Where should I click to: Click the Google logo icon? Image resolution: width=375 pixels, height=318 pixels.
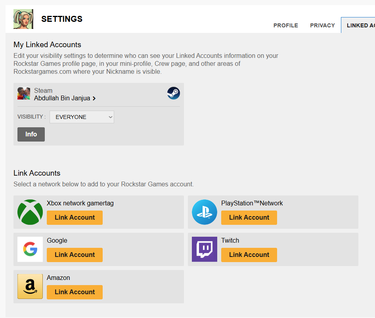(30, 249)
